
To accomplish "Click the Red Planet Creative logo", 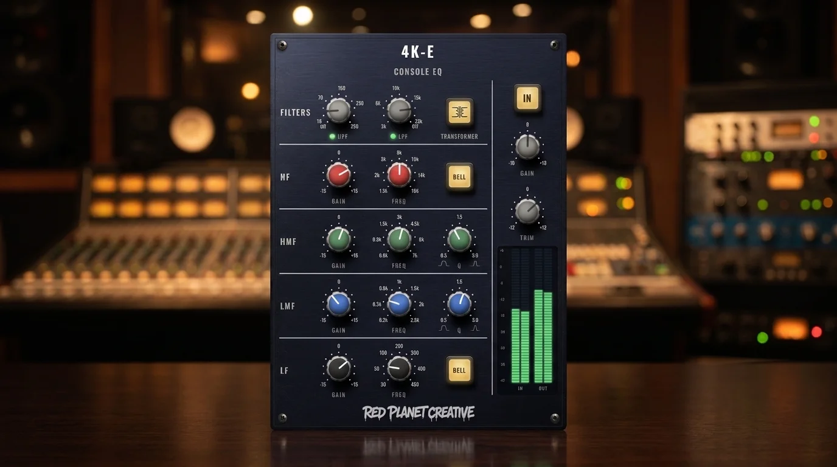I will [418, 413].
